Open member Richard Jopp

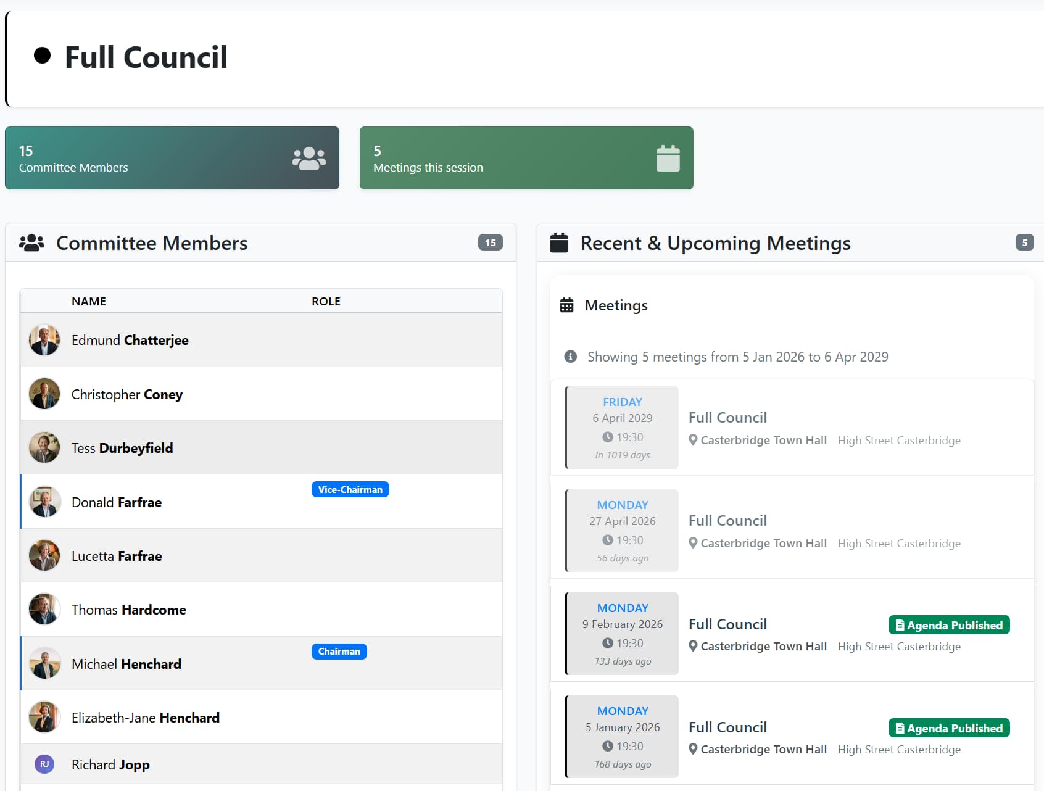click(x=111, y=764)
